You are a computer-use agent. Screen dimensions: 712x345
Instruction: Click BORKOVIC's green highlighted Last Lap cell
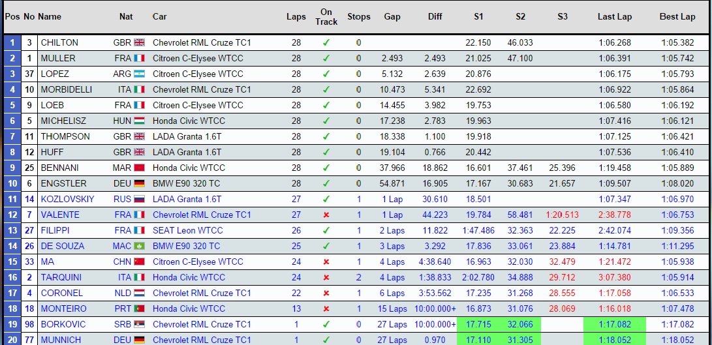pyautogui.click(x=614, y=324)
